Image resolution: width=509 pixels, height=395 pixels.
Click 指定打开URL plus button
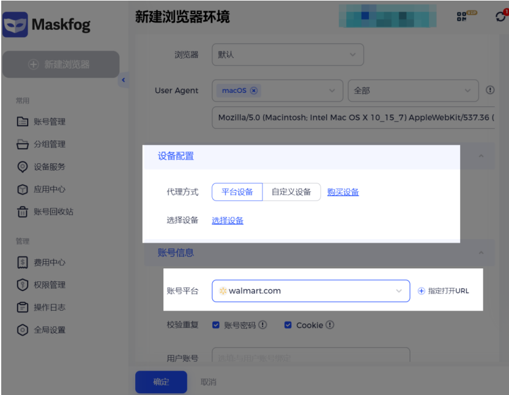(421, 291)
